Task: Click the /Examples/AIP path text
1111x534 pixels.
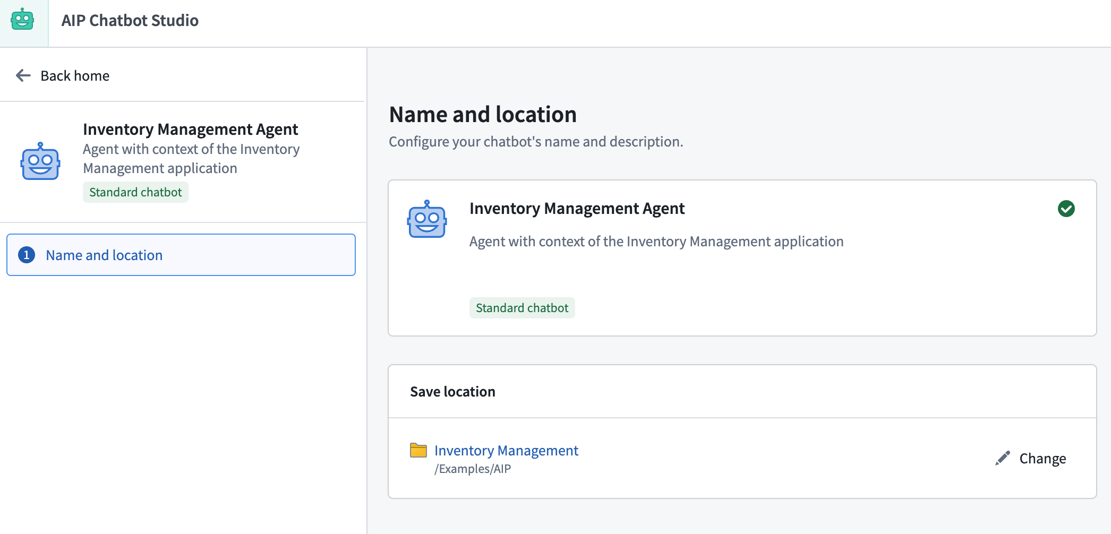Action: pyautogui.click(x=472, y=468)
